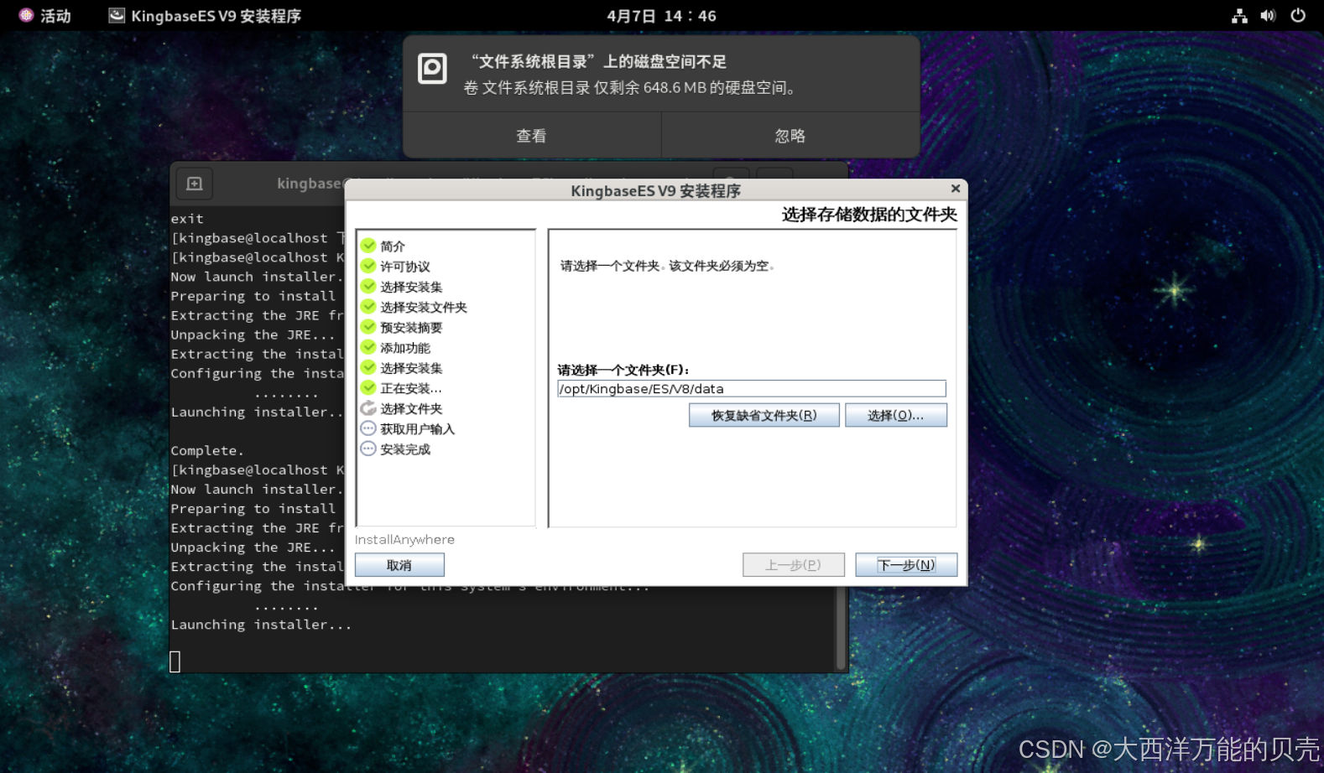Click 忽略 to dismiss disk warning
This screenshot has height=773, width=1324.
click(790, 136)
